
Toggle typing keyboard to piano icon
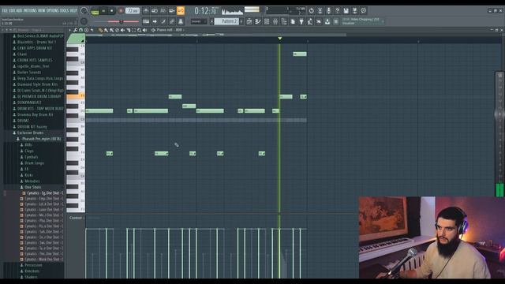[146, 21]
